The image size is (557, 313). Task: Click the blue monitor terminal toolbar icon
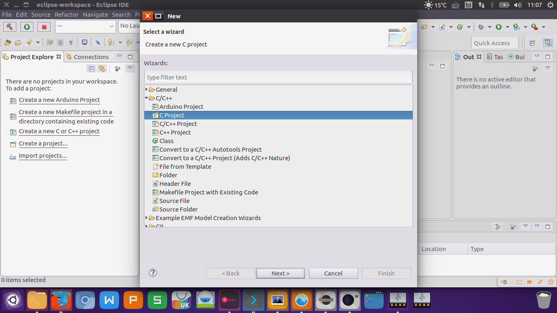click(84, 42)
